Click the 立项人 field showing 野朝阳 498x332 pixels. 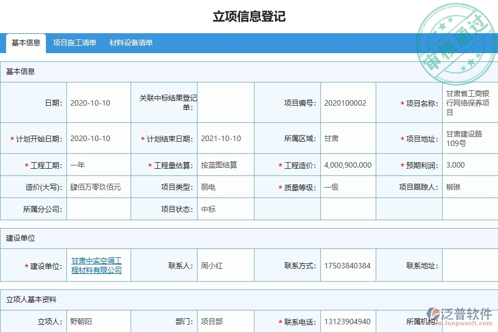(83, 320)
